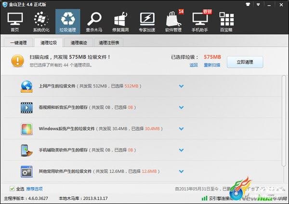Viewport: 289px width, 204px height.
Task: Expand the 手机辅助类软件产生的缓存 chevron
Action: [182, 150]
